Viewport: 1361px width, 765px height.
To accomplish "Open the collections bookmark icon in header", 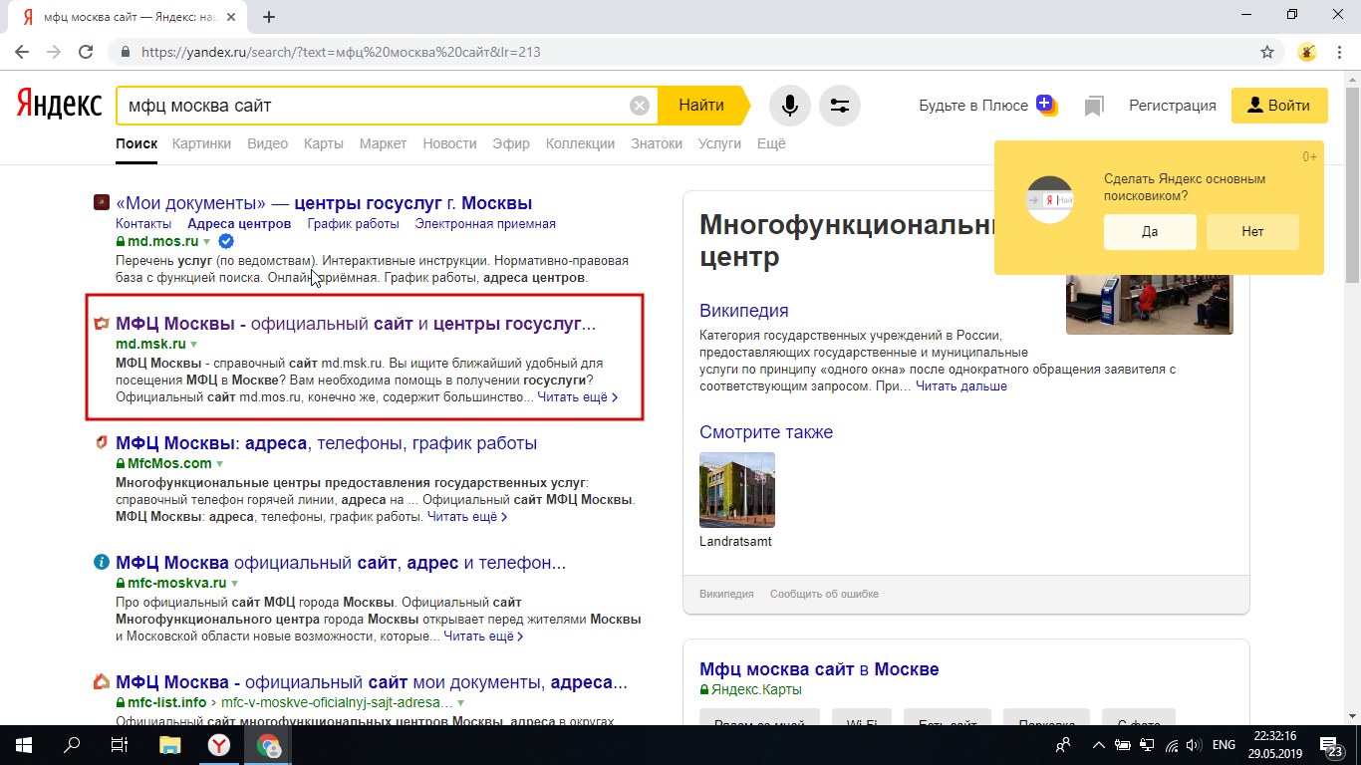I will point(1095,106).
